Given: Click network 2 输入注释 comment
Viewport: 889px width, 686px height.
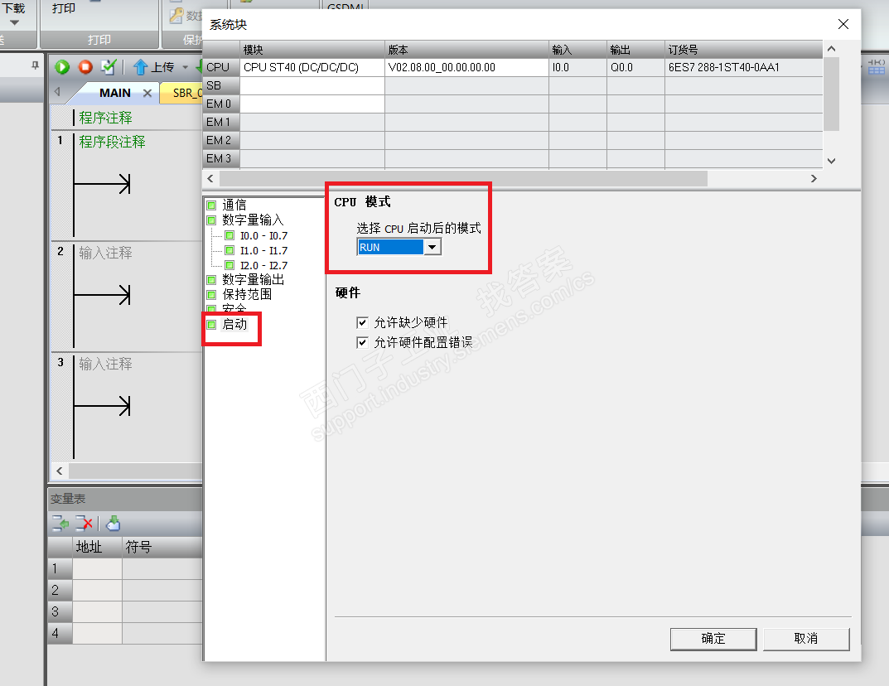Looking at the screenshot, I should coord(105,253).
